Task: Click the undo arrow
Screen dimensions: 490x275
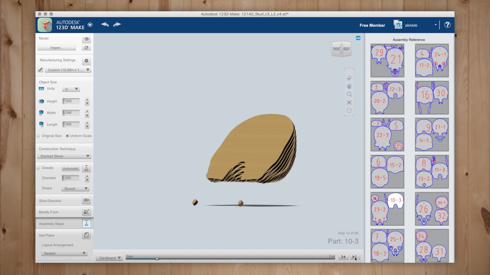Action: click(x=105, y=24)
